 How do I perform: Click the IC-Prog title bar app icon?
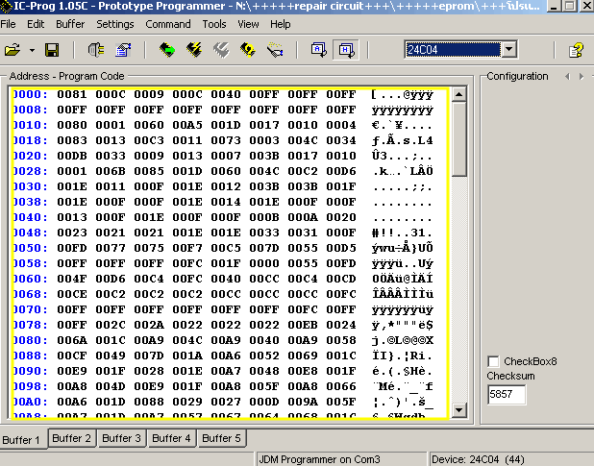6,7
